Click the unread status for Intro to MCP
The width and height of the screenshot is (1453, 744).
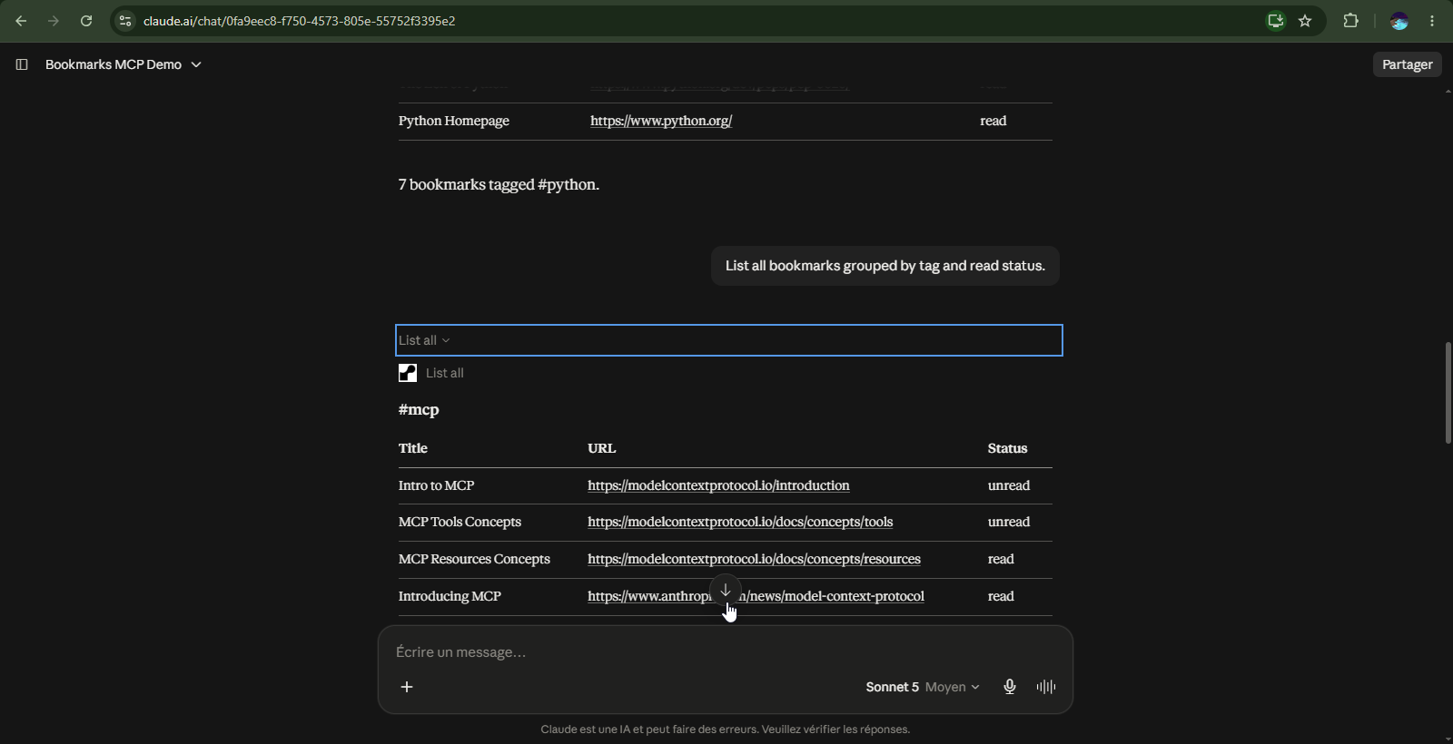(1009, 485)
